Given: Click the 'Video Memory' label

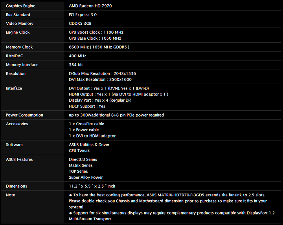Looking at the screenshot, I should pyautogui.click(x=20, y=24).
